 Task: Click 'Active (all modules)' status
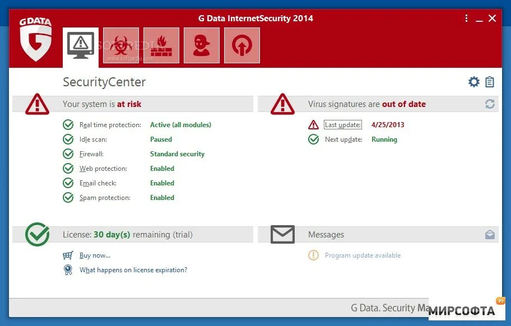click(x=180, y=125)
